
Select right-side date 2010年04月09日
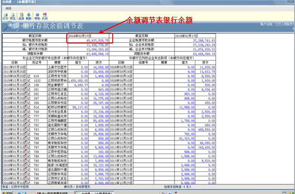pos(121,107)
